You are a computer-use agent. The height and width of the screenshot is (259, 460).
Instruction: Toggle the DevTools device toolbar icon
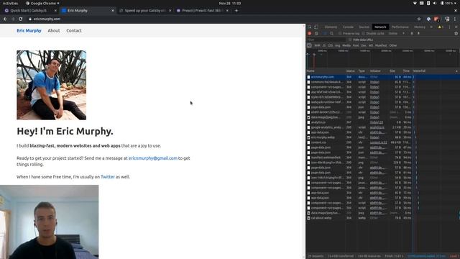(x=316, y=27)
